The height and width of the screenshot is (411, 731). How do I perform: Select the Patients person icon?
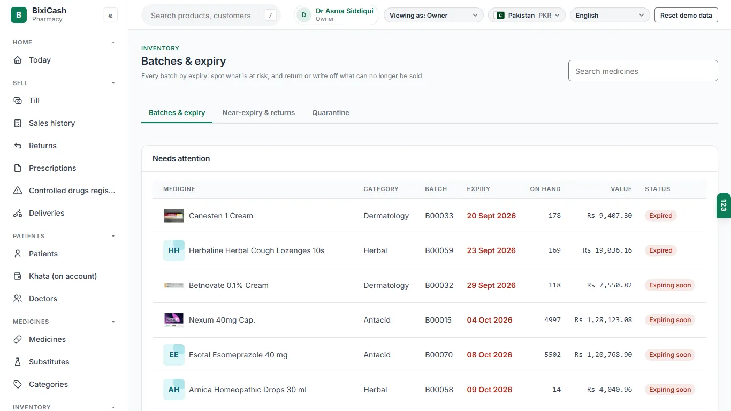(18, 254)
